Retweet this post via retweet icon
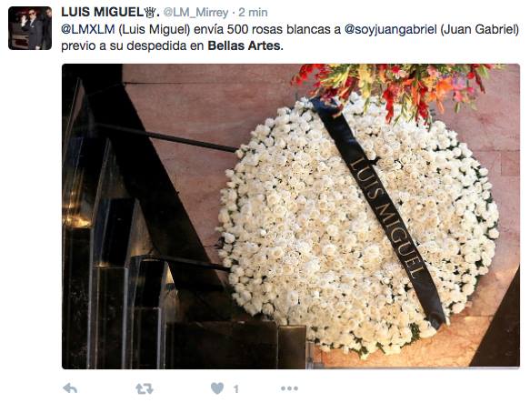The image size is (530, 403). [x=145, y=388]
